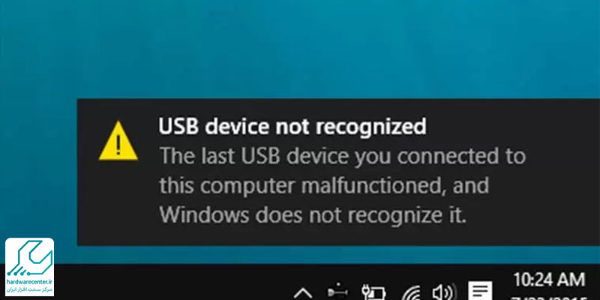Open the clock showing 10:24 AM

549,280
